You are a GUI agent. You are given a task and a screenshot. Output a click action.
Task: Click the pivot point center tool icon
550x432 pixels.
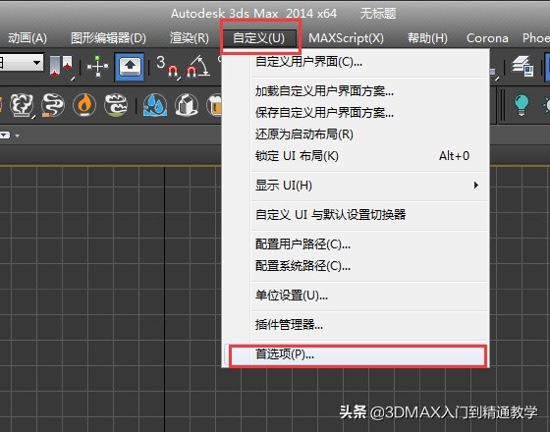pyautogui.click(x=62, y=67)
